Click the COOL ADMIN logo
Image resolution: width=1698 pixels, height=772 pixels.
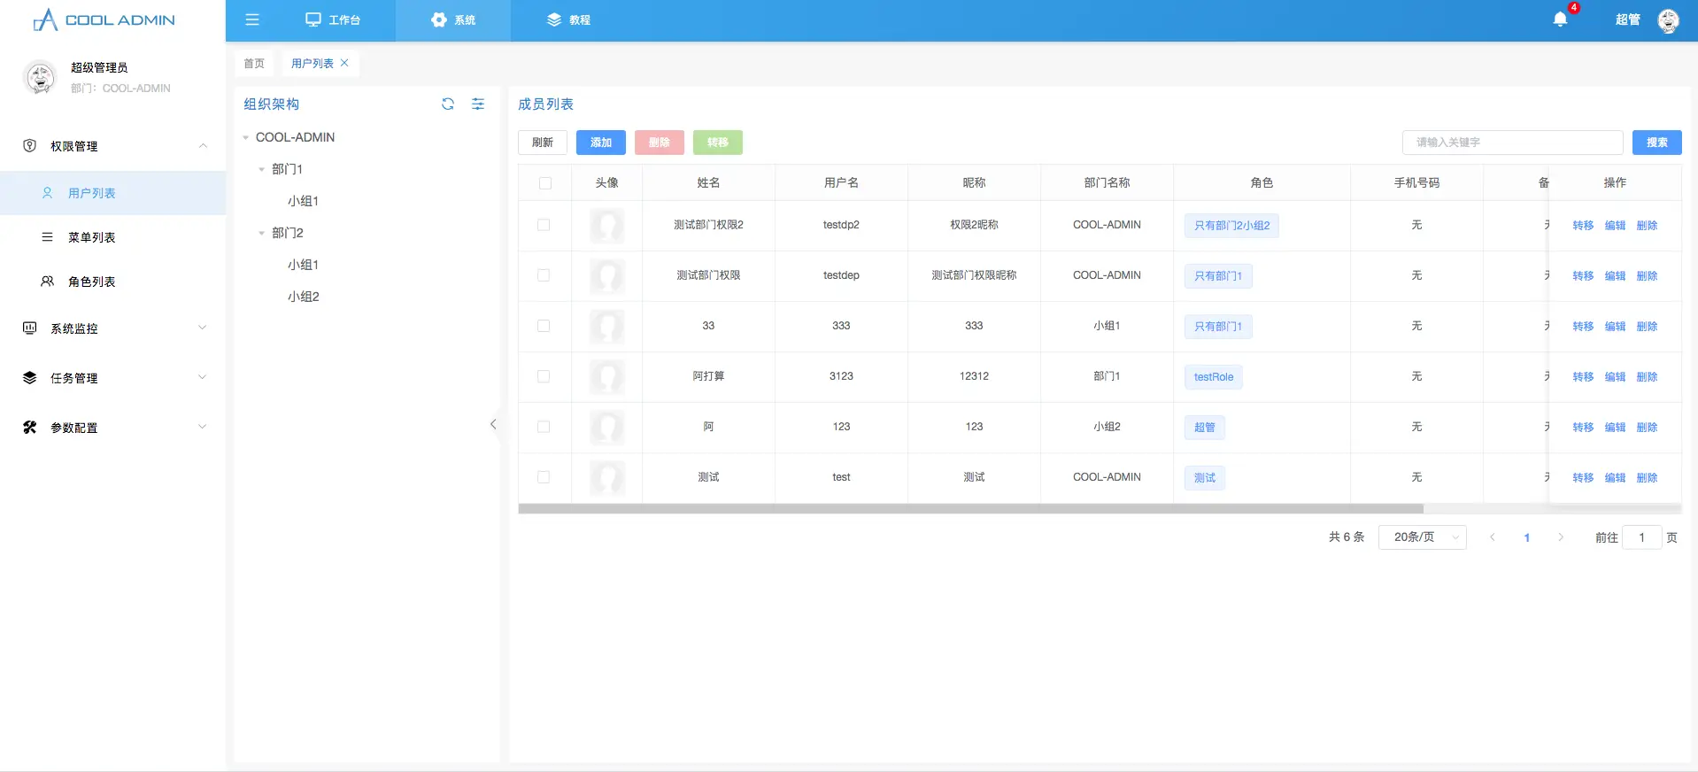point(104,19)
